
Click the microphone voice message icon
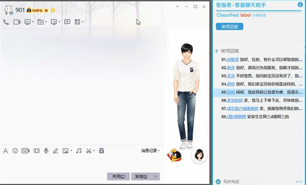(x=46, y=150)
